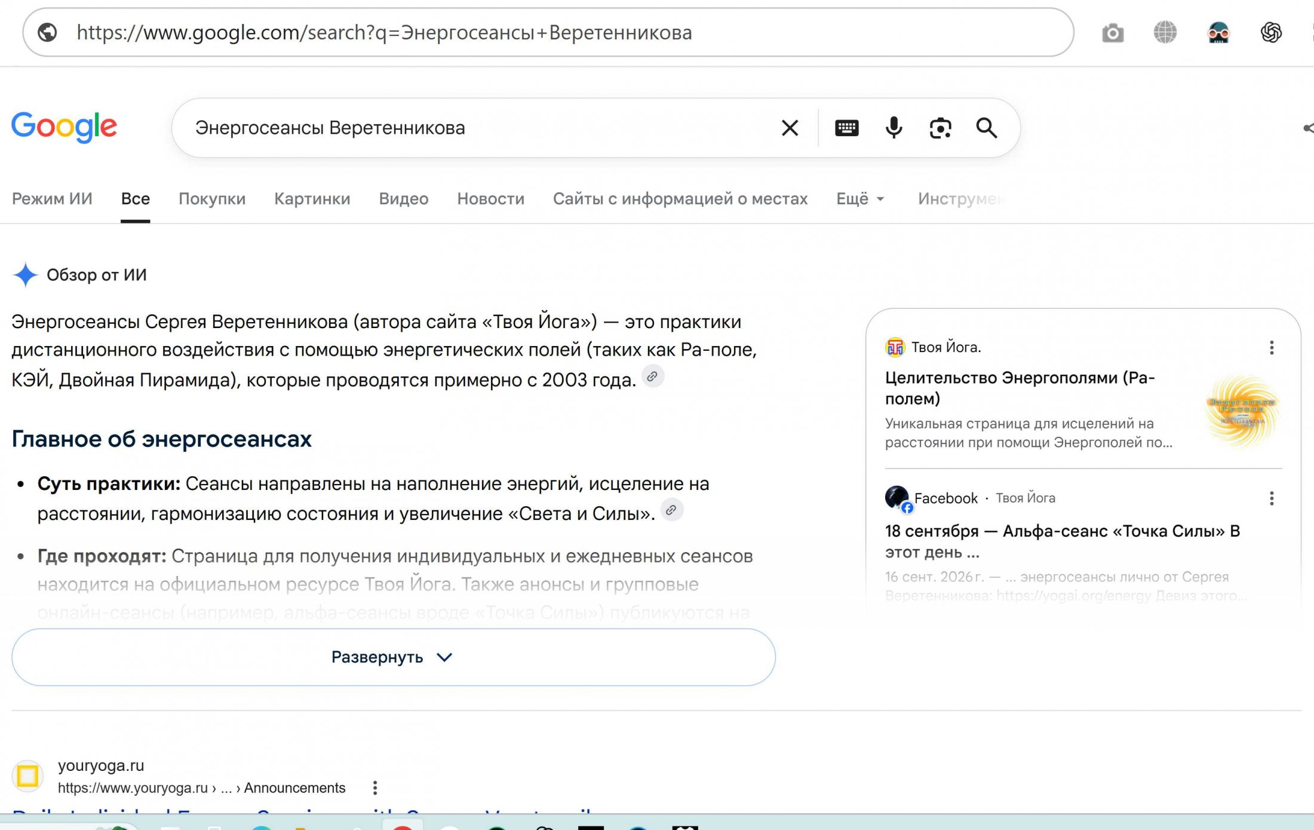The width and height of the screenshot is (1314, 830).
Task: Switch to Картинки tab
Action: pyautogui.click(x=312, y=199)
